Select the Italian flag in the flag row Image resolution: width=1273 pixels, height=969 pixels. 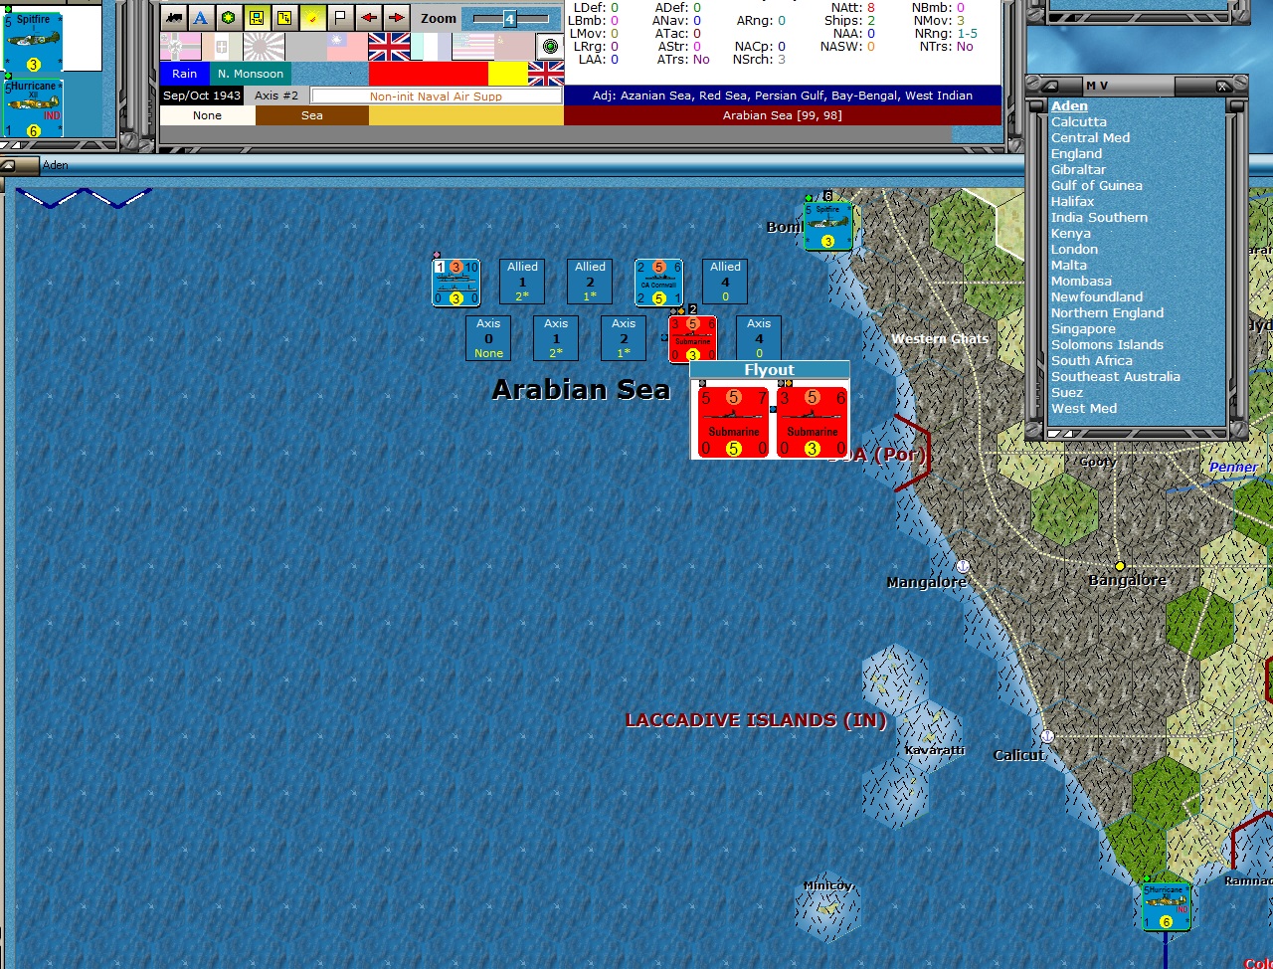(x=223, y=47)
